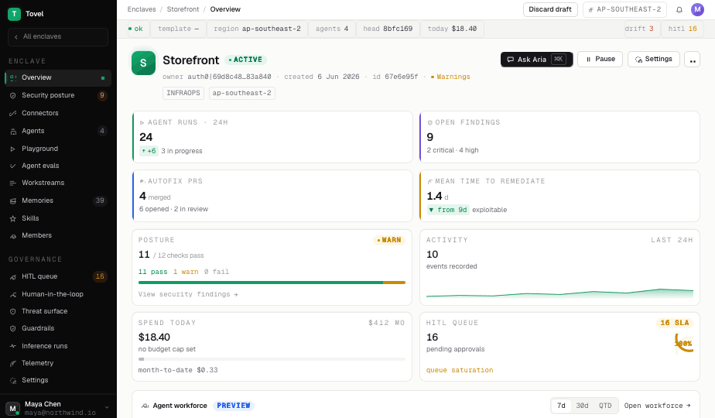Expand the Maya Chen account menu
The height and width of the screenshot is (418, 715).
[107, 407]
